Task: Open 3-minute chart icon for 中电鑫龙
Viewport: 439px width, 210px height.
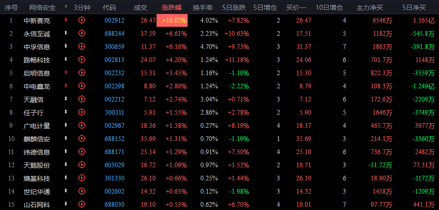Action: [x=82, y=86]
